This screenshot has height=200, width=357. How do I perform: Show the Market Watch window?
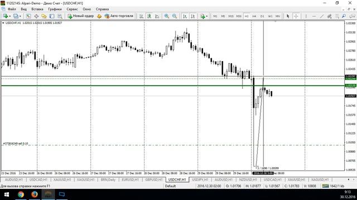click(x=28, y=16)
